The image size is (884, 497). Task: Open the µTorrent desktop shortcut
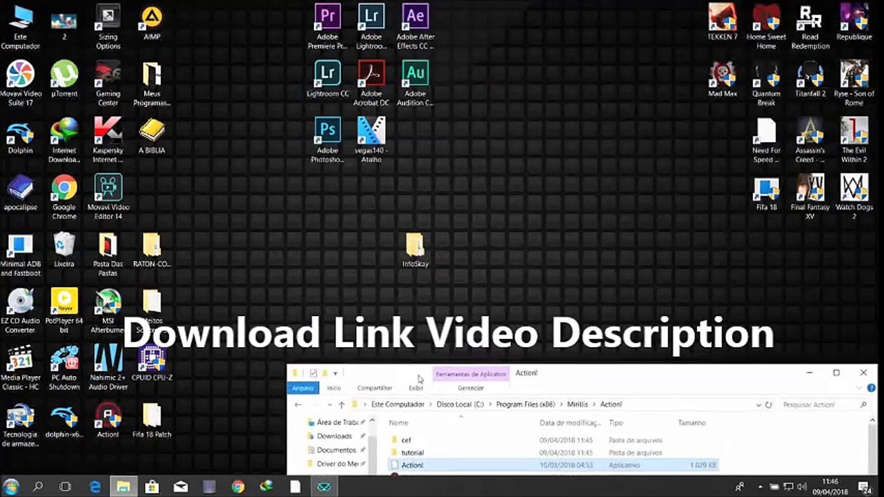pos(64,79)
